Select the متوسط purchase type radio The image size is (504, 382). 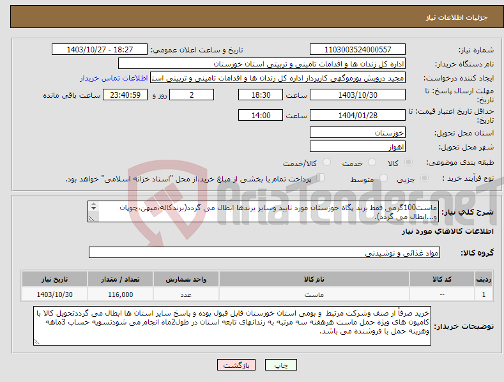click(383, 178)
